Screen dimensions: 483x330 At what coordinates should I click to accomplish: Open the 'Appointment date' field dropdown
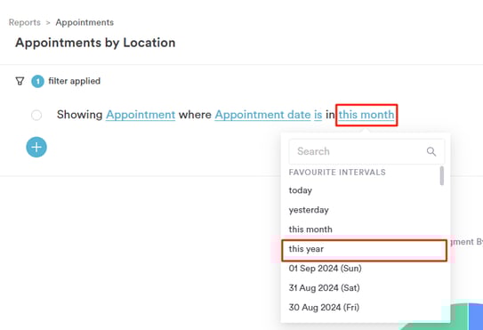coord(262,115)
